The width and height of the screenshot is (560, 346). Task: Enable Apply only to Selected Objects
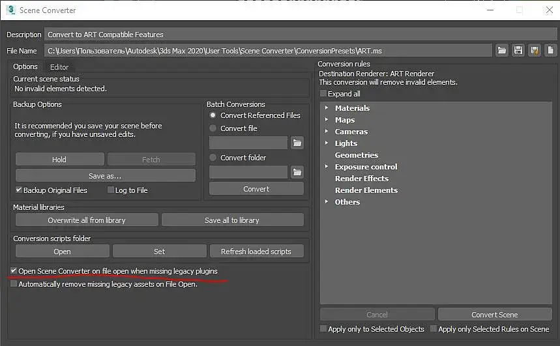323,329
